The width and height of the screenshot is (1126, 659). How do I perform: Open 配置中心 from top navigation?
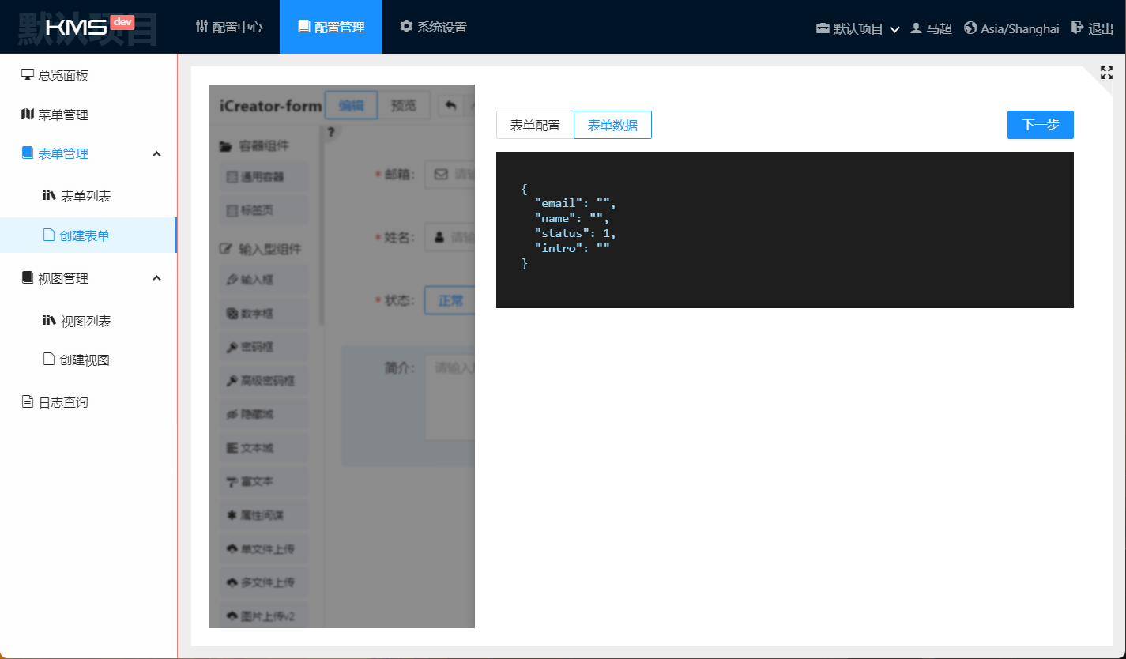(x=228, y=28)
